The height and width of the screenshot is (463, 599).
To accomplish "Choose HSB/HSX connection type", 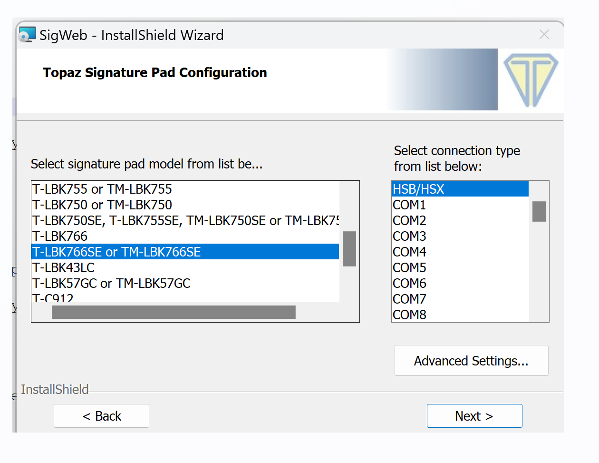I will [418, 189].
